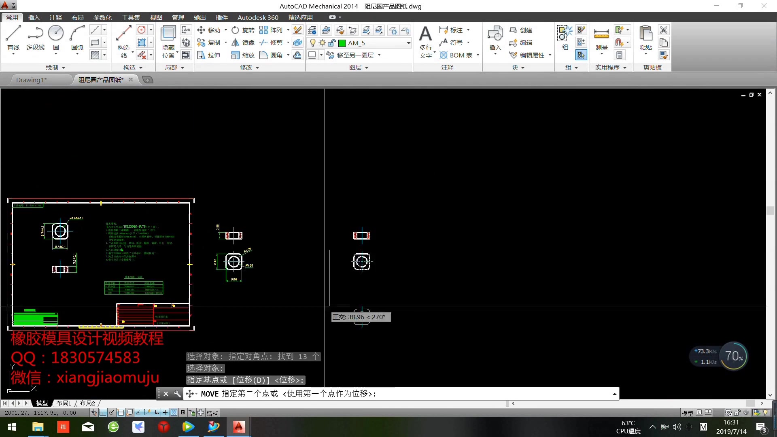Open 工具集 menu
Image resolution: width=777 pixels, height=437 pixels.
[131, 17]
